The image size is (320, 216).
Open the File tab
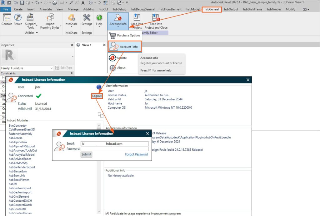[6, 9]
